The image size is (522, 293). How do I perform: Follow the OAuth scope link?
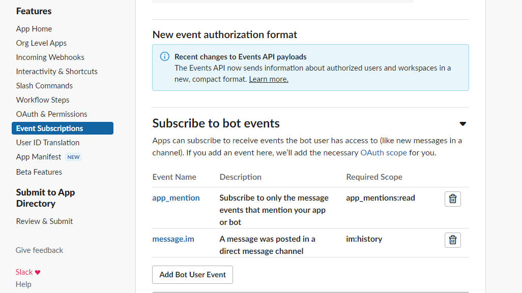[383, 152]
